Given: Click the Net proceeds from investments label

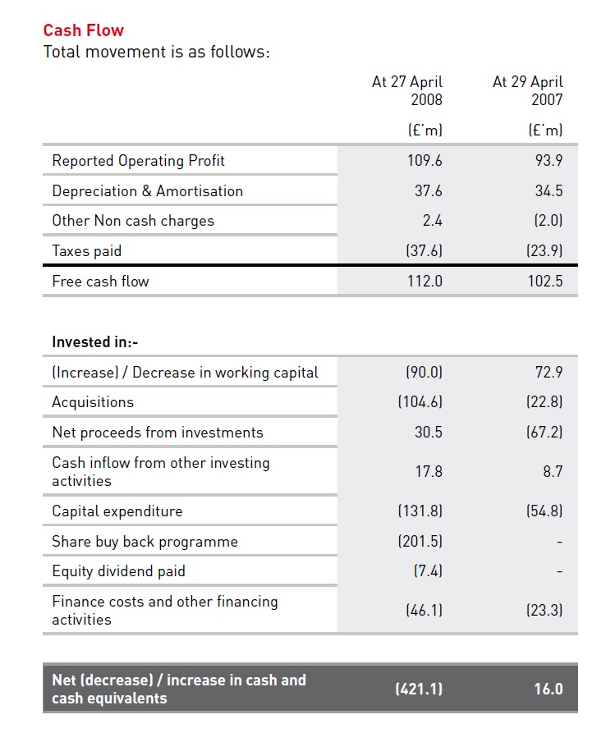Looking at the screenshot, I should pyautogui.click(x=158, y=432).
